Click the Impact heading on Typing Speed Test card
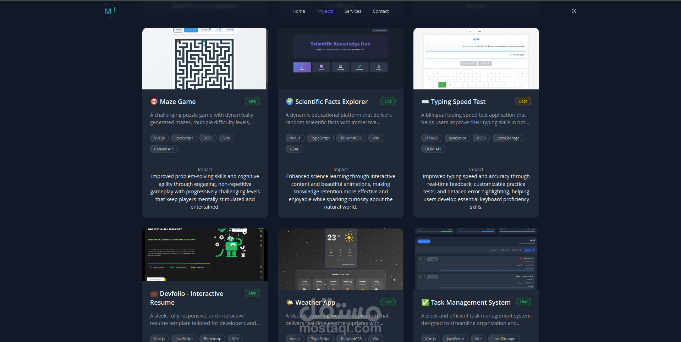681x342 pixels. [x=476, y=170]
